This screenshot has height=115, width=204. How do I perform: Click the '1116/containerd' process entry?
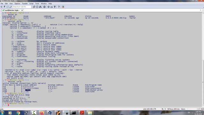click(x=93, y=88)
